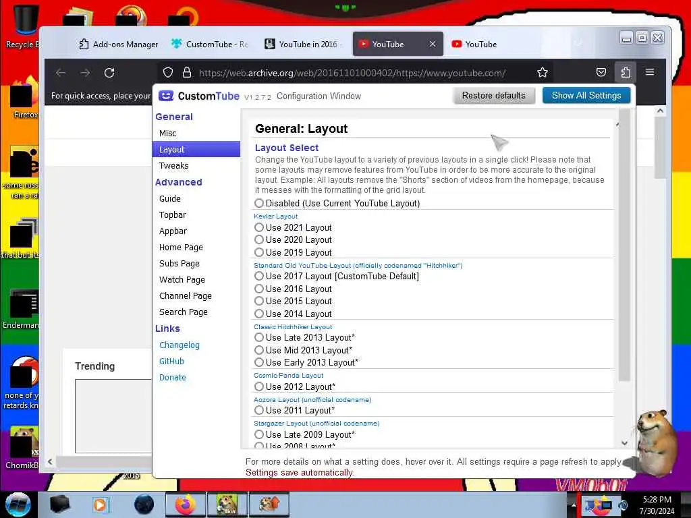Select Use Early 2013 Layout option

[x=259, y=362]
